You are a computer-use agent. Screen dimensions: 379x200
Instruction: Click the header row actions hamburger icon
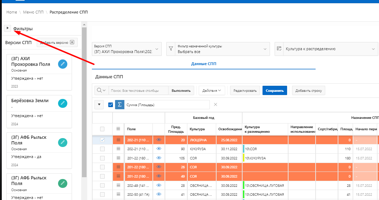(119, 129)
